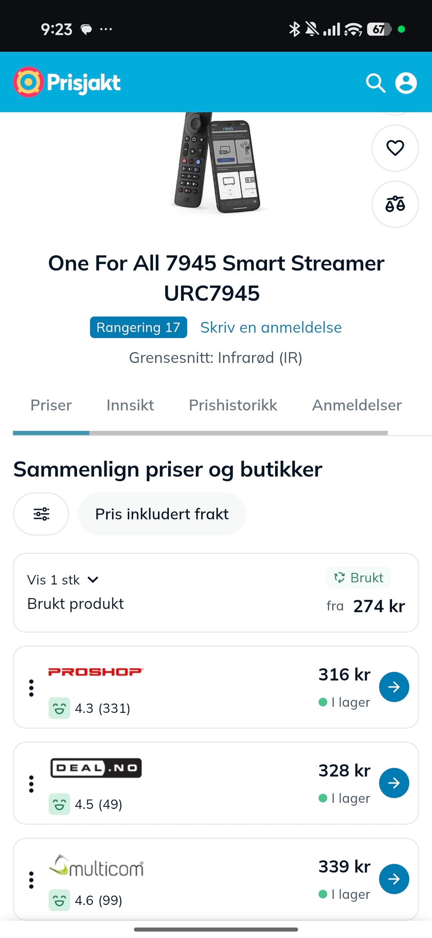
Task: Go to Multicom offer via arrow button
Action: tap(394, 879)
